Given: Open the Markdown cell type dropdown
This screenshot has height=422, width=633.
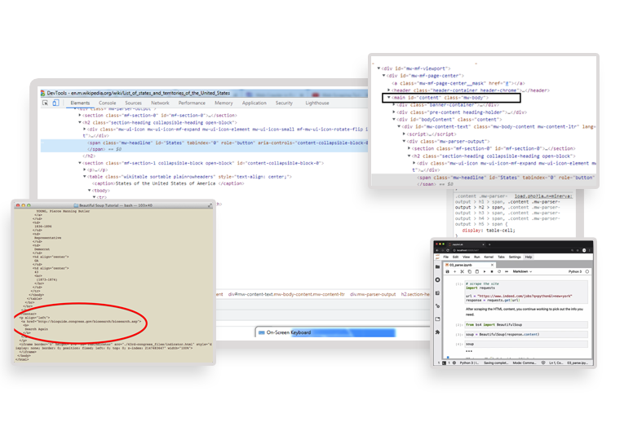Looking at the screenshot, I should coord(522,271).
